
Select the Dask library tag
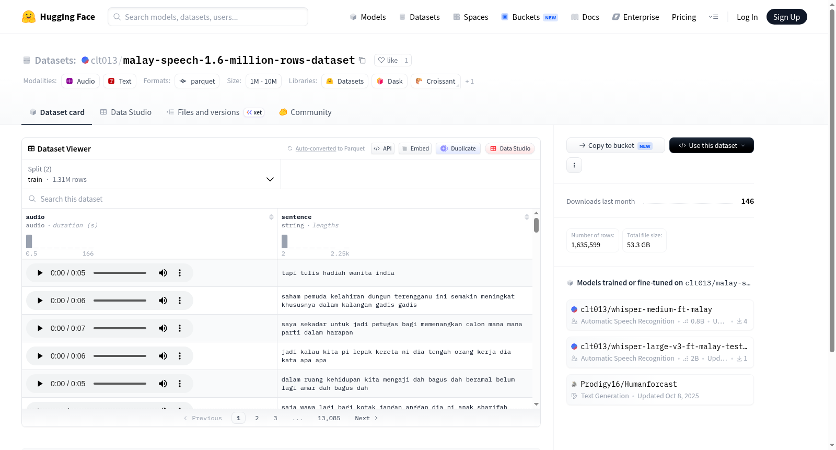390,81
